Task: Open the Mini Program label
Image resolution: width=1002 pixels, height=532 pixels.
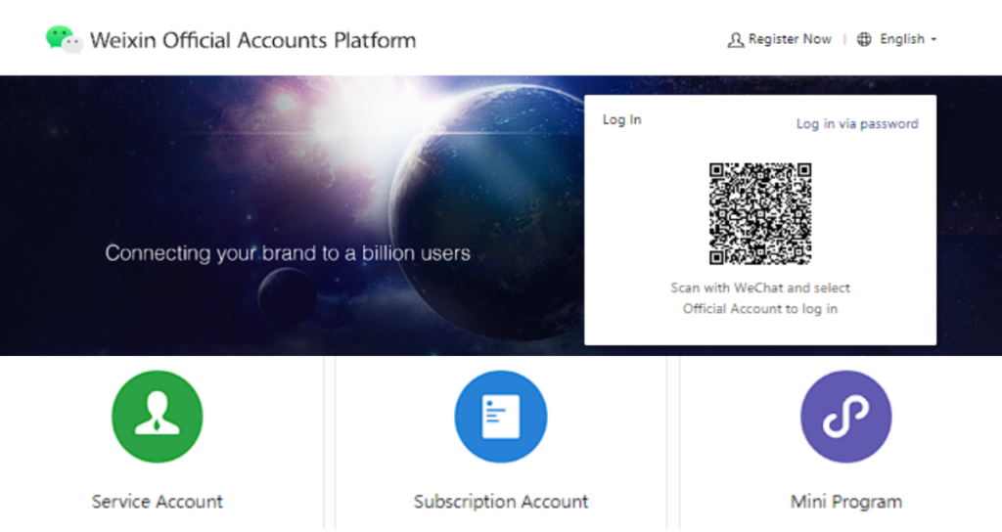Action: (x=846, y=502)
